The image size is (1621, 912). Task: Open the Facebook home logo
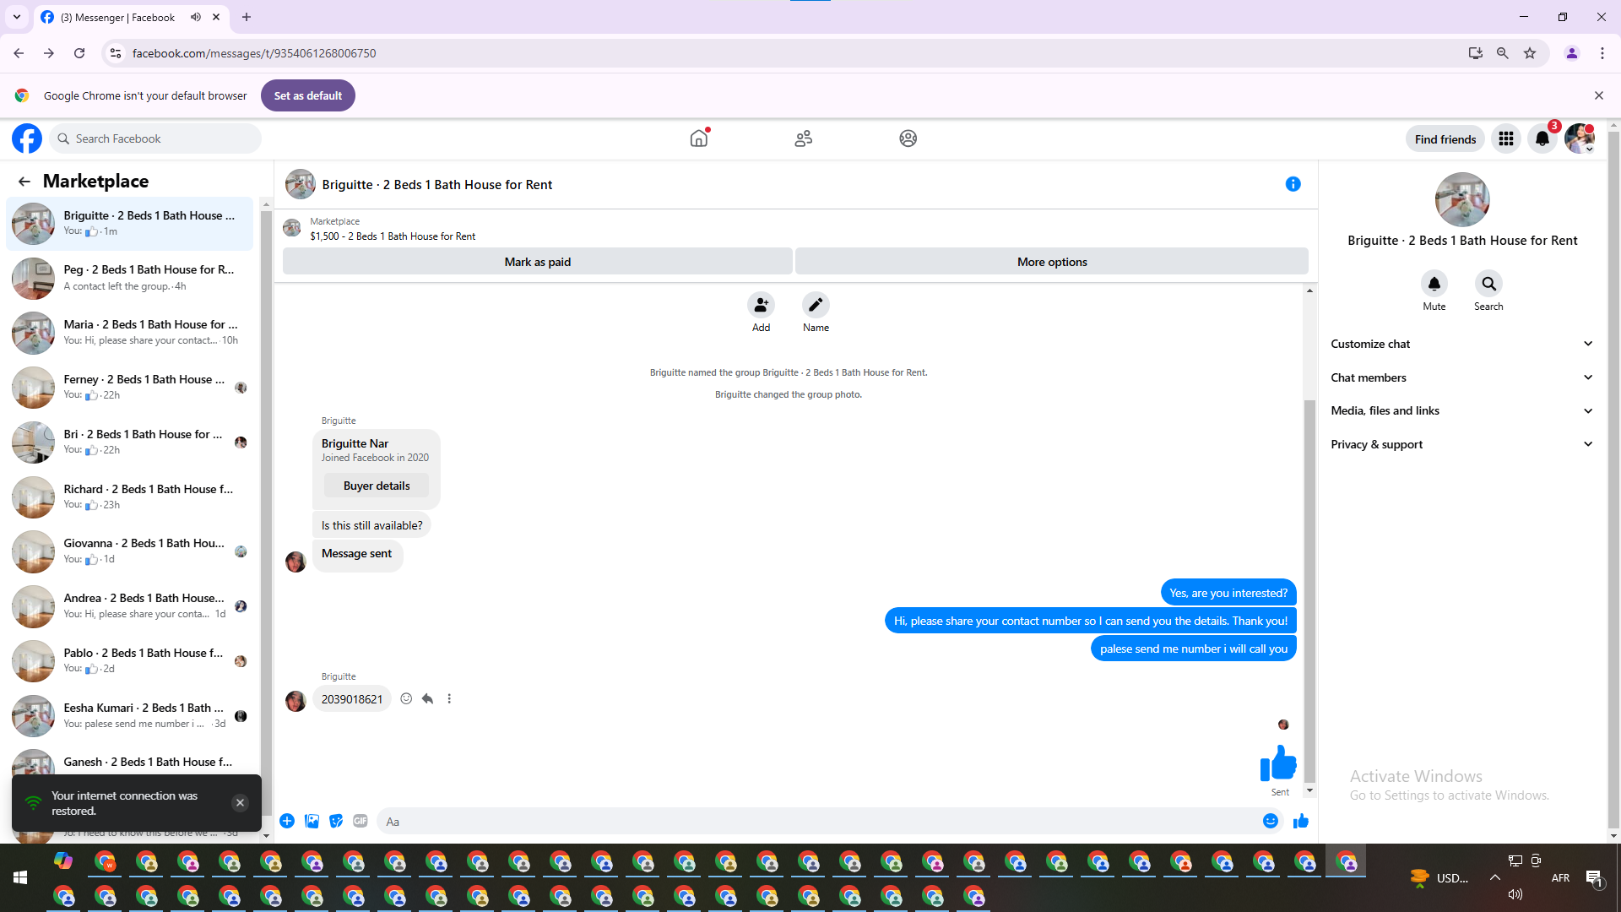[x=27, y=138]
